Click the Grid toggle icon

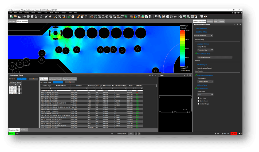(131, 17)
